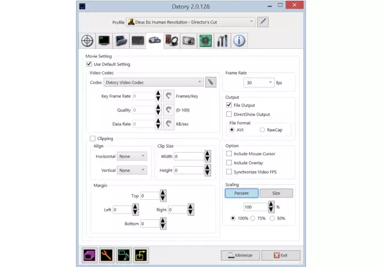
Task: Disable the File Output checkbox
Action: [x=229, y=105]
